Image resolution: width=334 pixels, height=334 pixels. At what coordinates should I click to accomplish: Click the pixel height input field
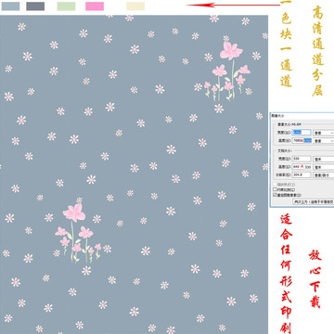[x=302, y=141]
